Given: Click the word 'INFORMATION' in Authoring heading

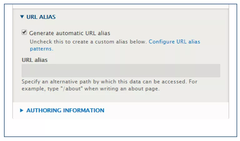Looking at the screenshot, I should (x=84, y=110).
